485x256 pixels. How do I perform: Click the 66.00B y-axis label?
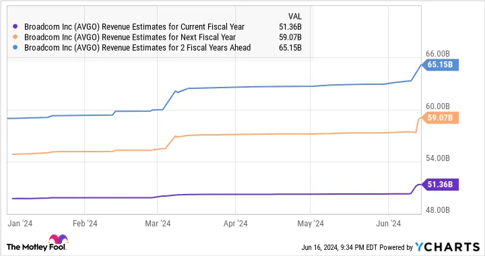pos(438,54)
